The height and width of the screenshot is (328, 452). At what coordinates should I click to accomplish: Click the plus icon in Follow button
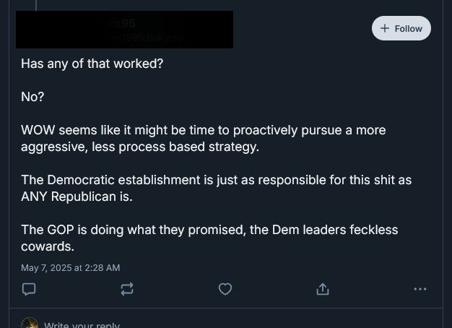pyautogui.click(x=385, y=28)
